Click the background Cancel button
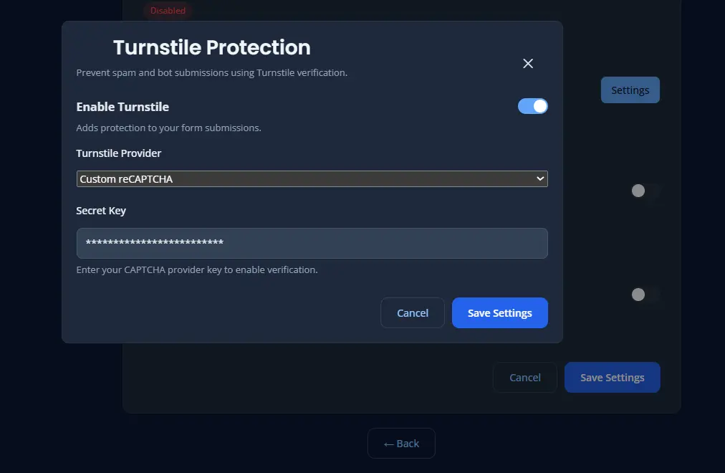This screenshot has height=473, width=725. pyautogui.click(x=524, y=377)
